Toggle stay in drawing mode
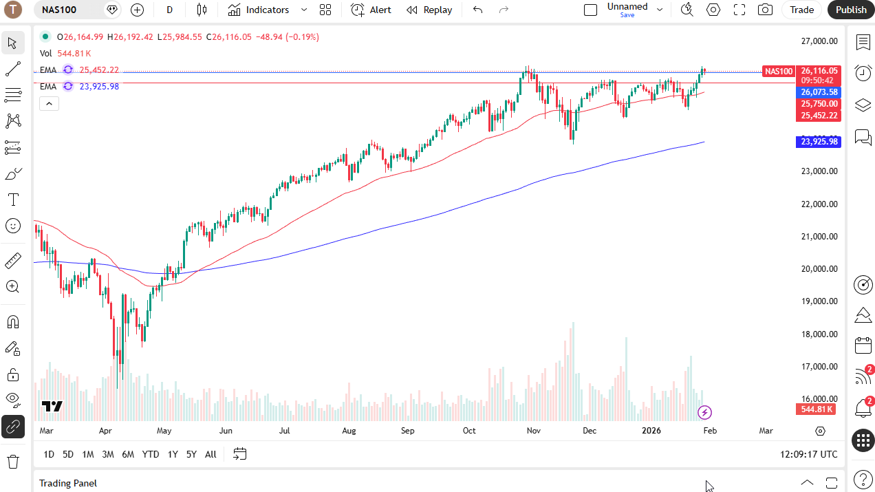The image size is (875, 492). coord(12,348)
